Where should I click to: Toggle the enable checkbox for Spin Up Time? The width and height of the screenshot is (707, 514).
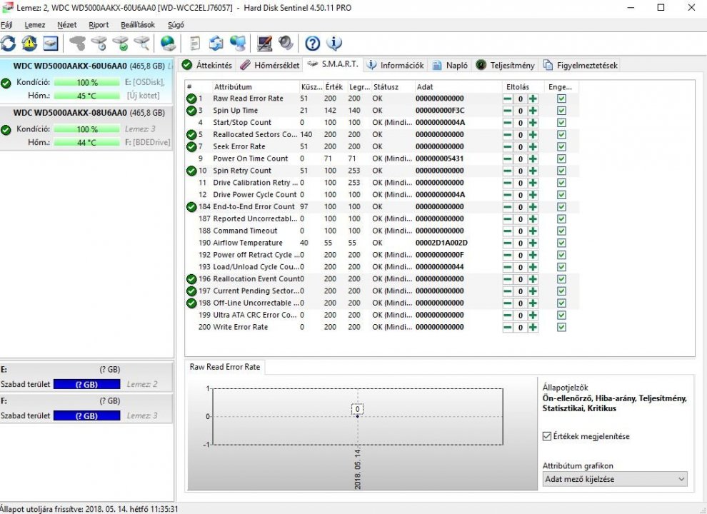[x=561, y=111]
